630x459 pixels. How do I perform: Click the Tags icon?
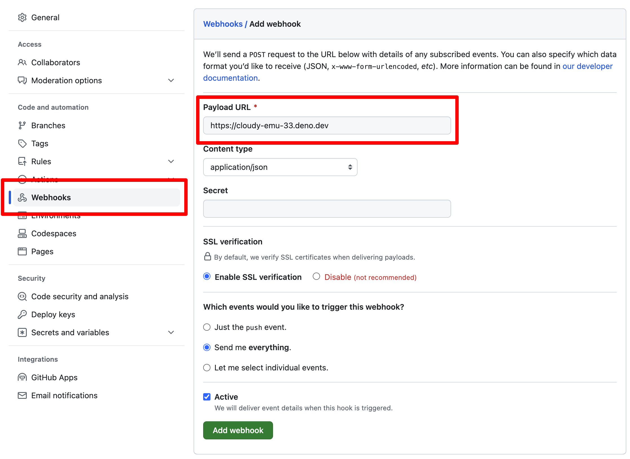(x=23, y=143)
